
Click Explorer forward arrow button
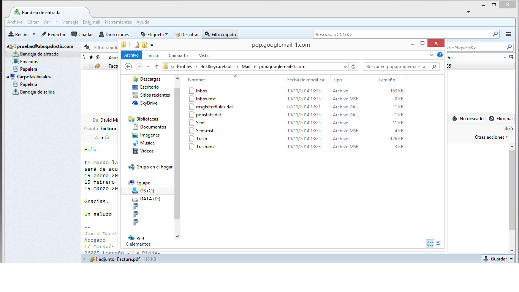139,67
